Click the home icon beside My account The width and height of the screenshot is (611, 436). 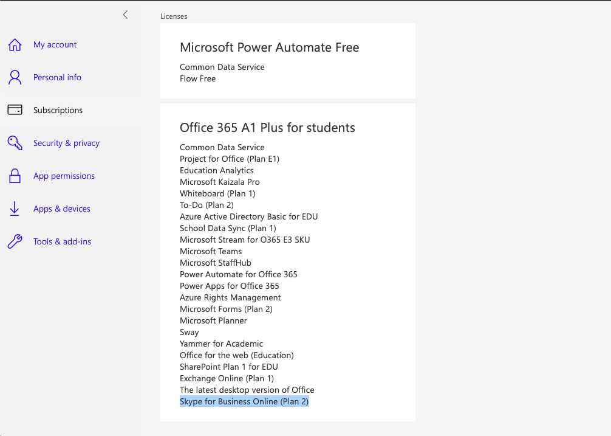point(15,44)
